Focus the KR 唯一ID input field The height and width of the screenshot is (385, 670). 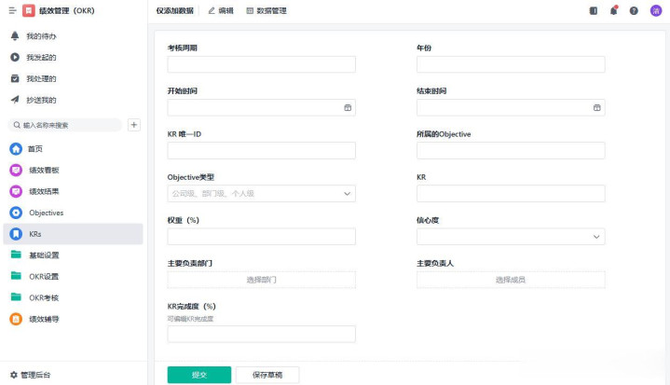coord(262,150)
